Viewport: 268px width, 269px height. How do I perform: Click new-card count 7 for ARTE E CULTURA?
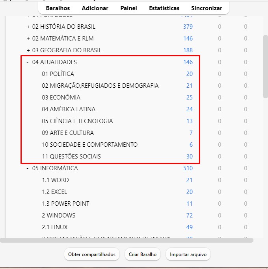pos(191,133)
